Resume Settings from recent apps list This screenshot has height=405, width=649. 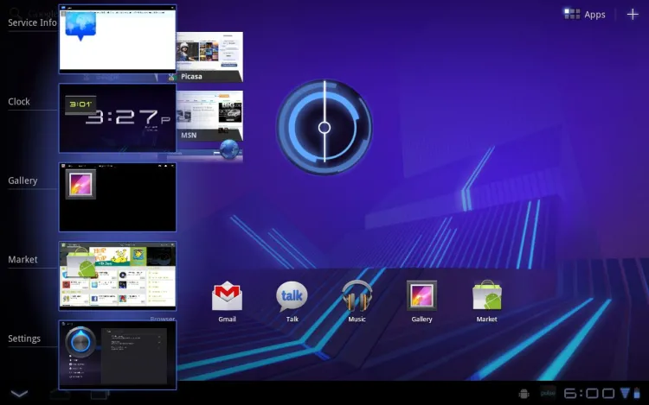pos(117,354)
